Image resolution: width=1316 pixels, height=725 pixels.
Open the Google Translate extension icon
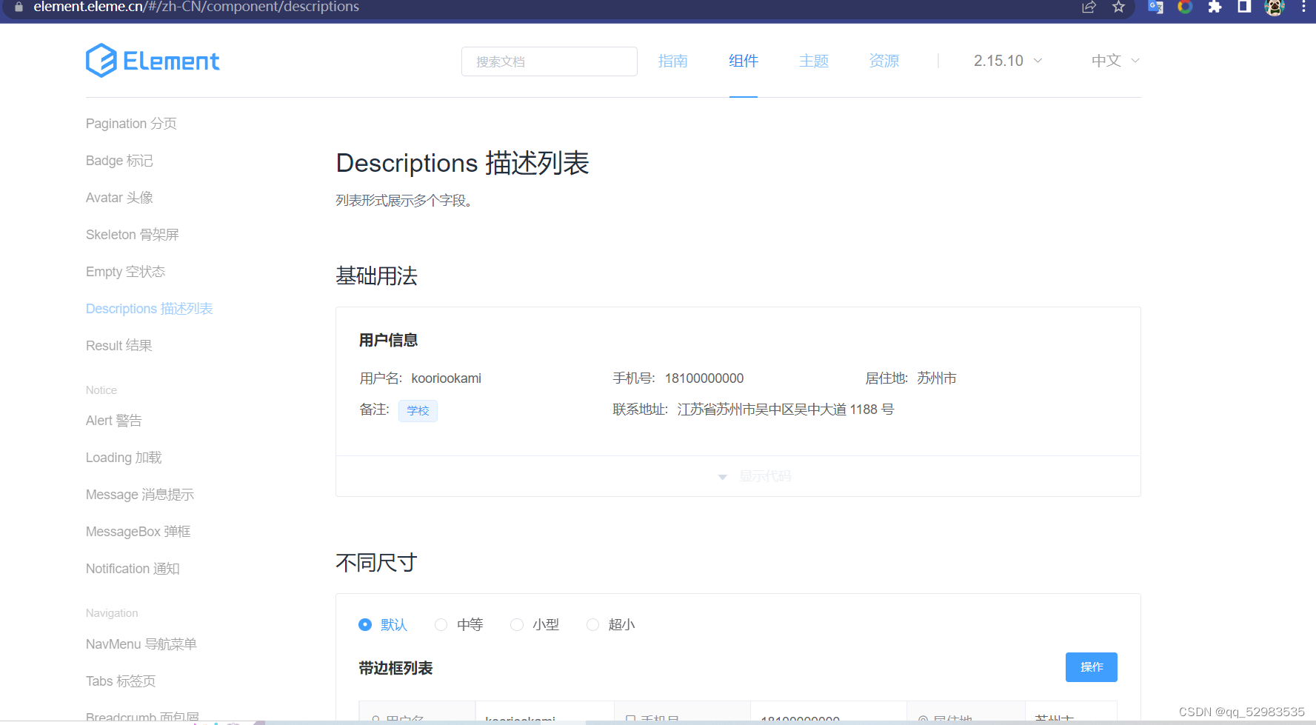[x=1155, y=7]
